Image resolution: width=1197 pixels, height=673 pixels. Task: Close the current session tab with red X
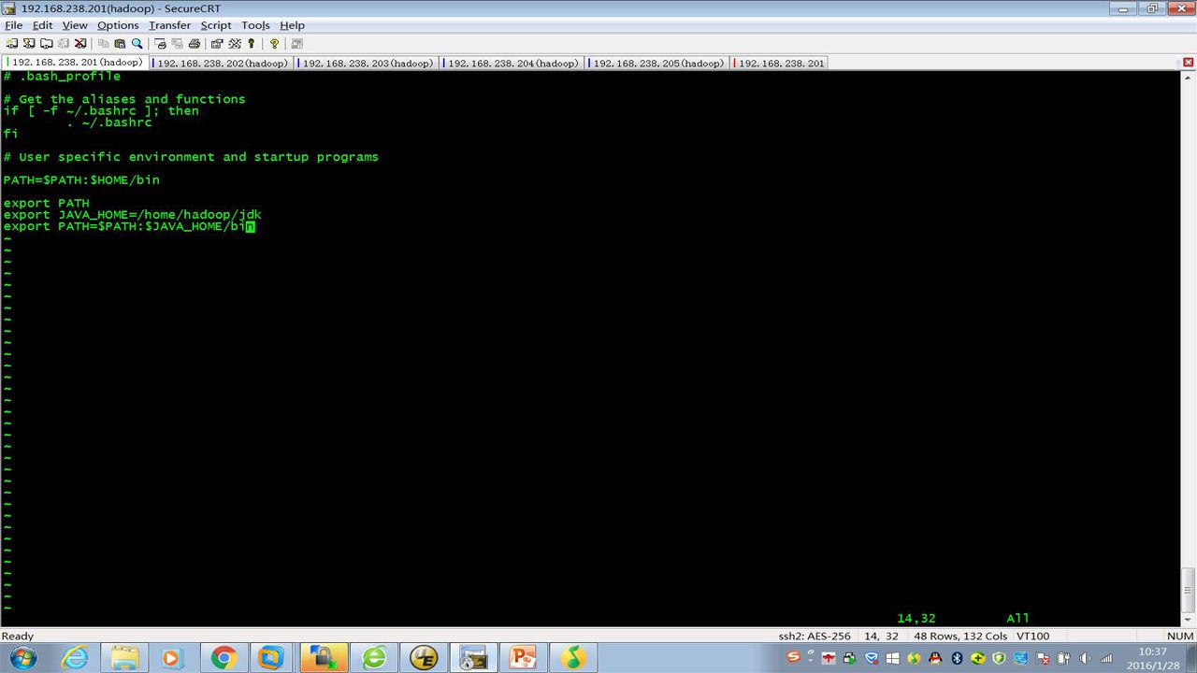pos(1188,63)
